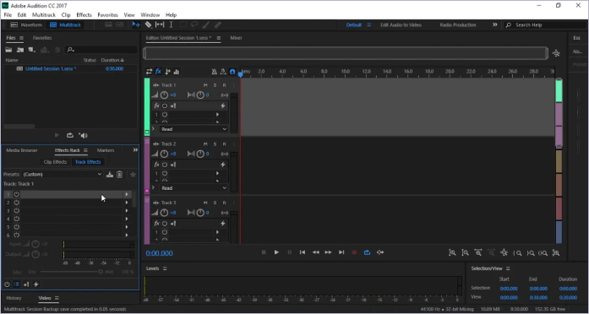Select the Move tool in top toolbar
The image size is (589, 314).
(x=136, y=24)
